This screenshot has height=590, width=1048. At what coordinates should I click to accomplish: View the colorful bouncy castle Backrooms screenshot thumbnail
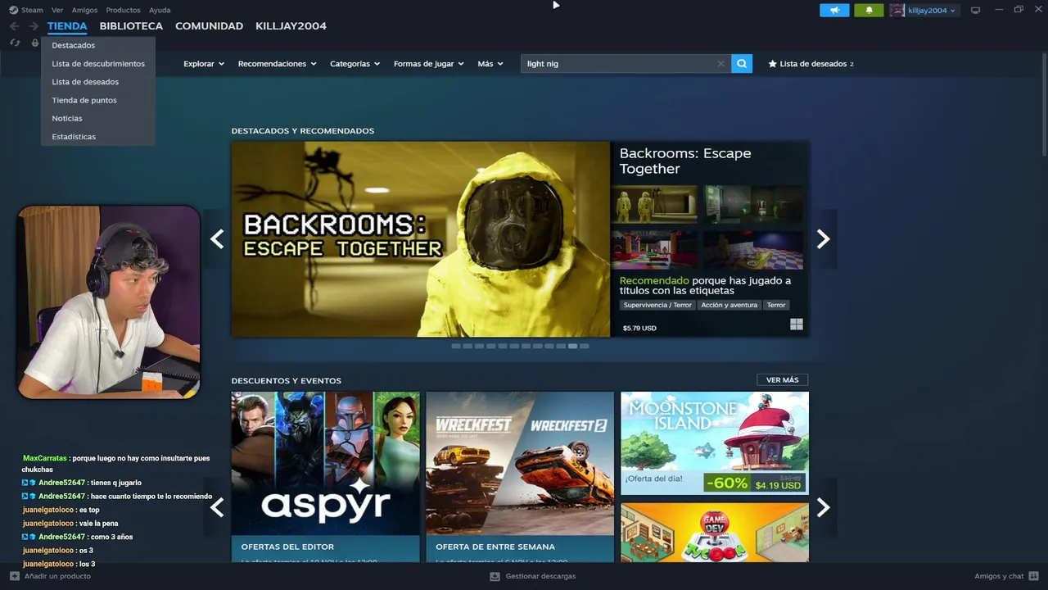pyautogui.click(x=653, y=249)
